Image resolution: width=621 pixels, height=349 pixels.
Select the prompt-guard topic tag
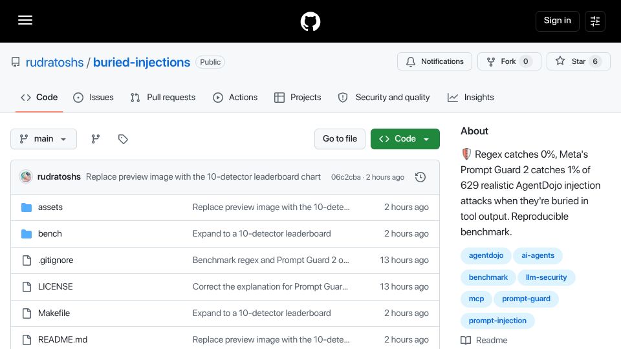(x=526, y=299)
